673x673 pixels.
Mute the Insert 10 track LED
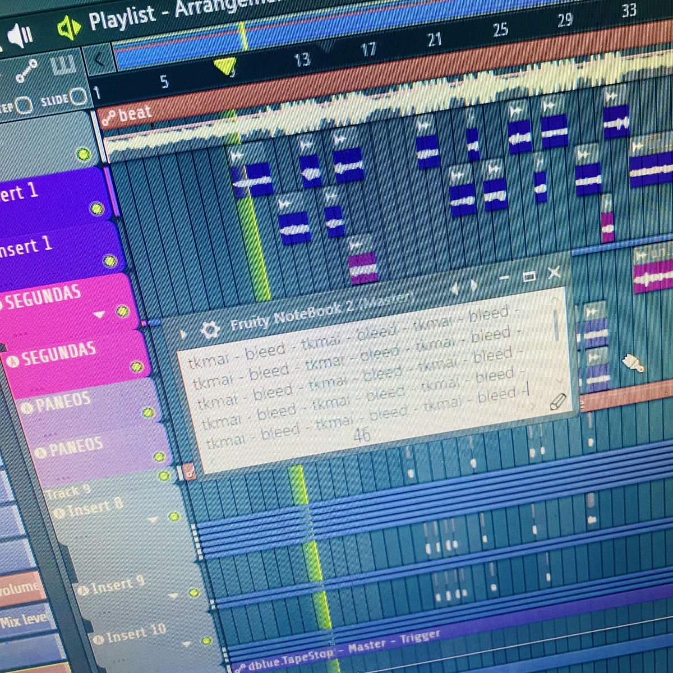(206, 640)
